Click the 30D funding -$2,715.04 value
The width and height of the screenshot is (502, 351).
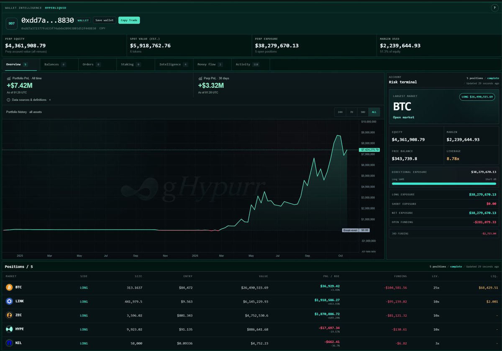pyautogui.click(x=489, y=233)
